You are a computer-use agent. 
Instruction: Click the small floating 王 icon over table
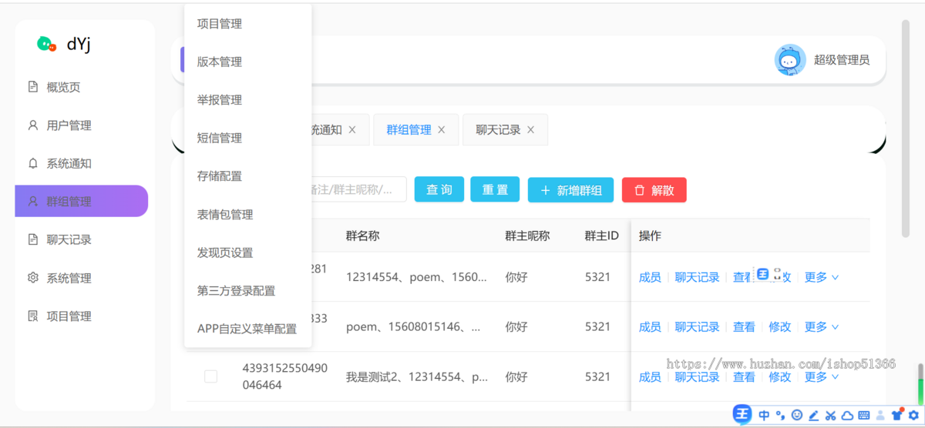(762, 274)
